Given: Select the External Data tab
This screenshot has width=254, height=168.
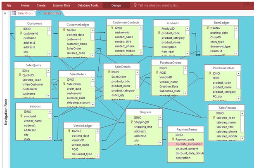Looking at the screenshot, I should point(62,5).
